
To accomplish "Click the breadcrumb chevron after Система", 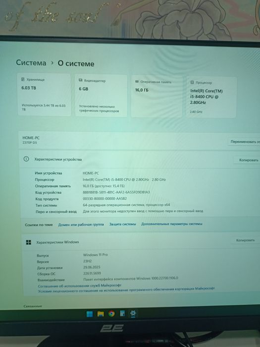I will click(52, 63).
